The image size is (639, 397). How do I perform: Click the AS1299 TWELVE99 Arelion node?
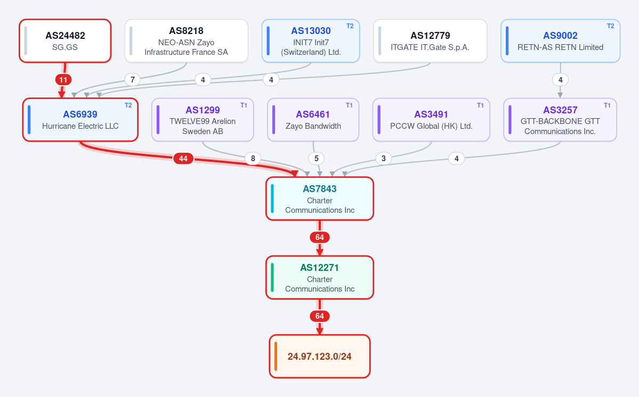(203, 120)
